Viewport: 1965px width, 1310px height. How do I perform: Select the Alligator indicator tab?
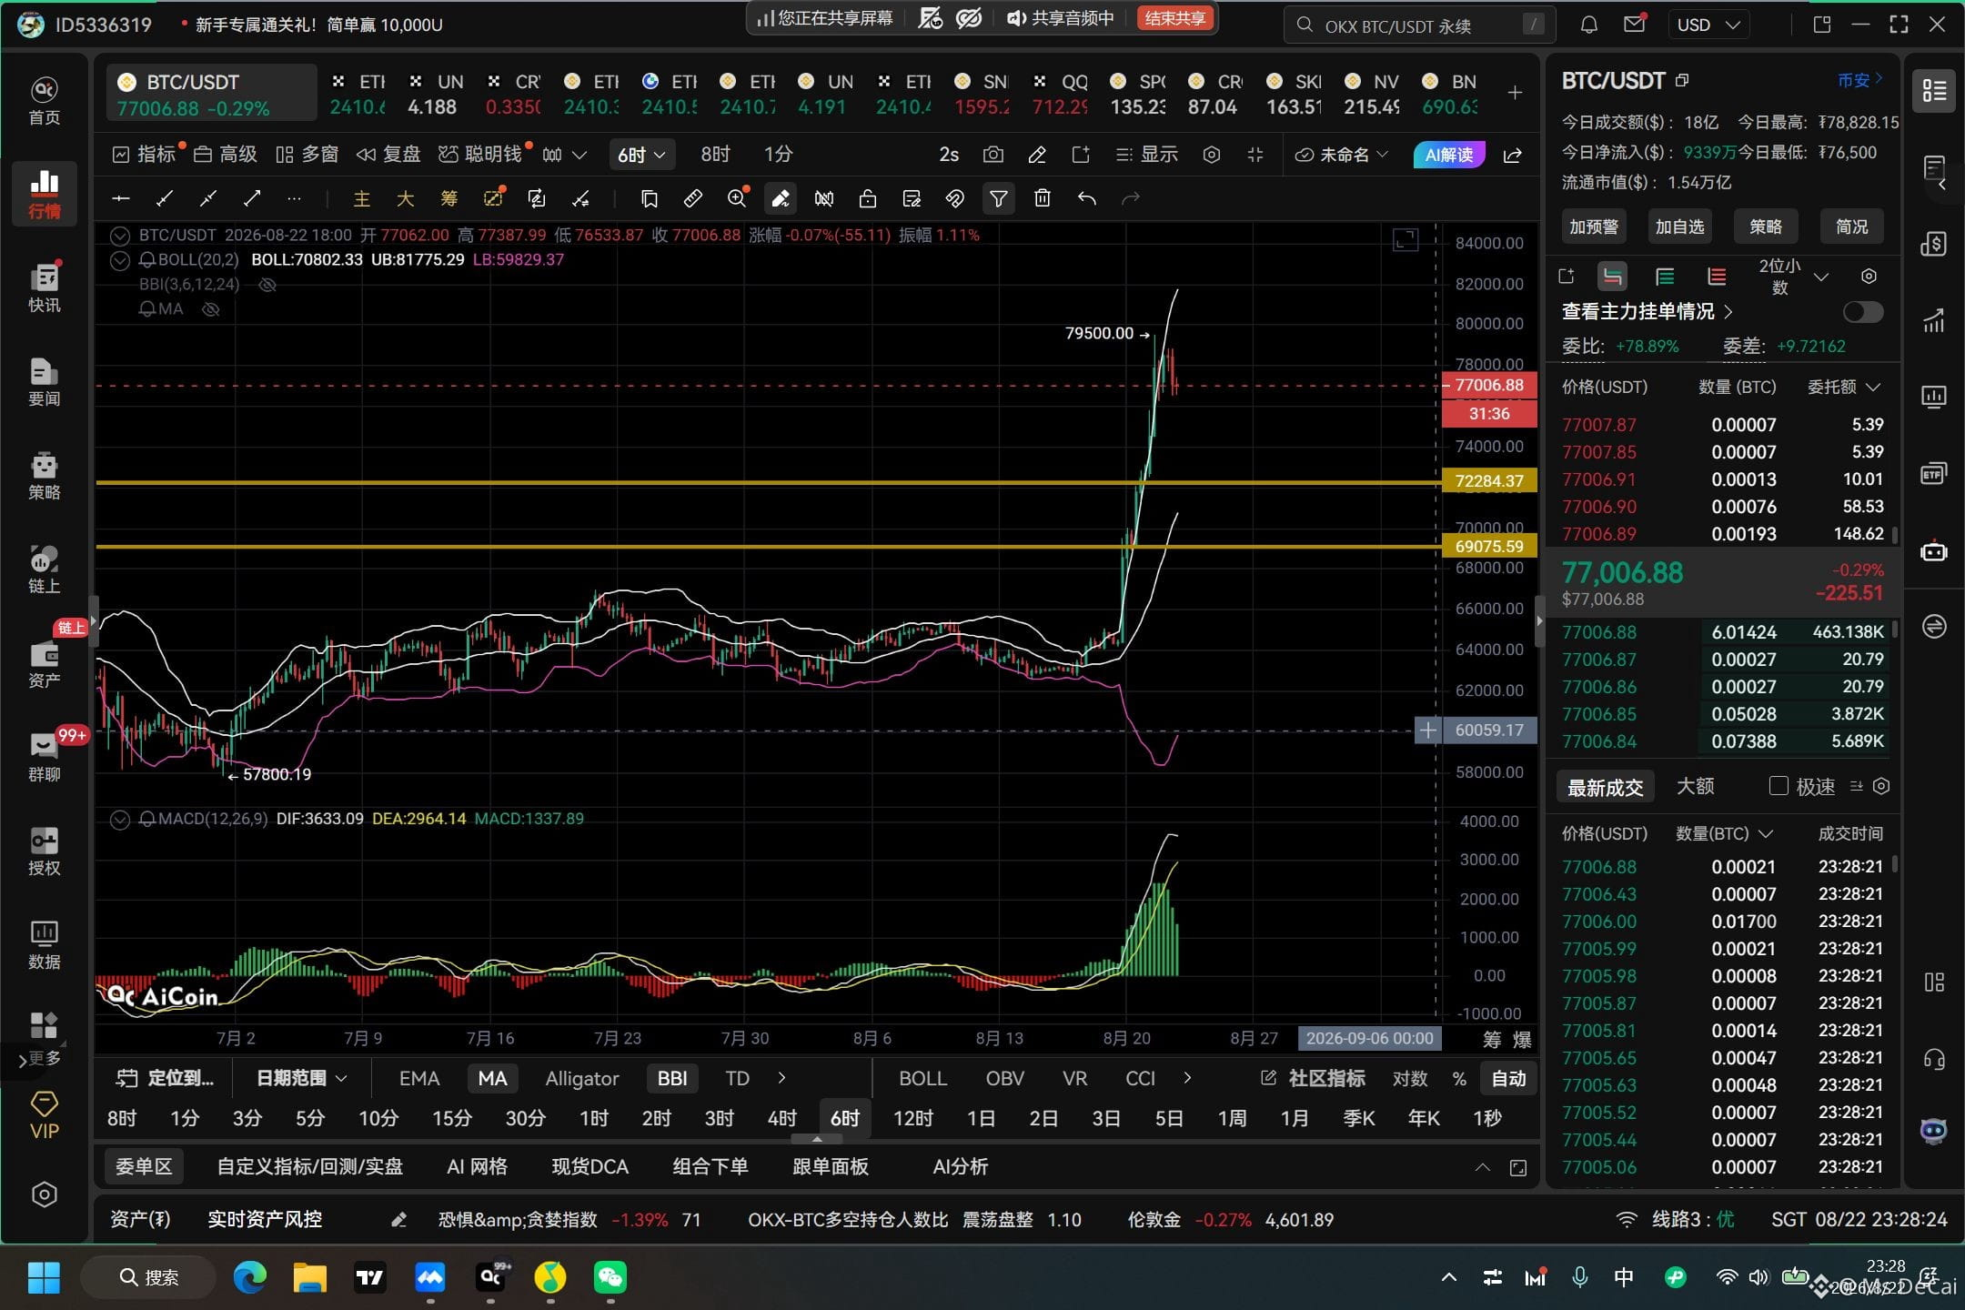tap(582, 1079)
